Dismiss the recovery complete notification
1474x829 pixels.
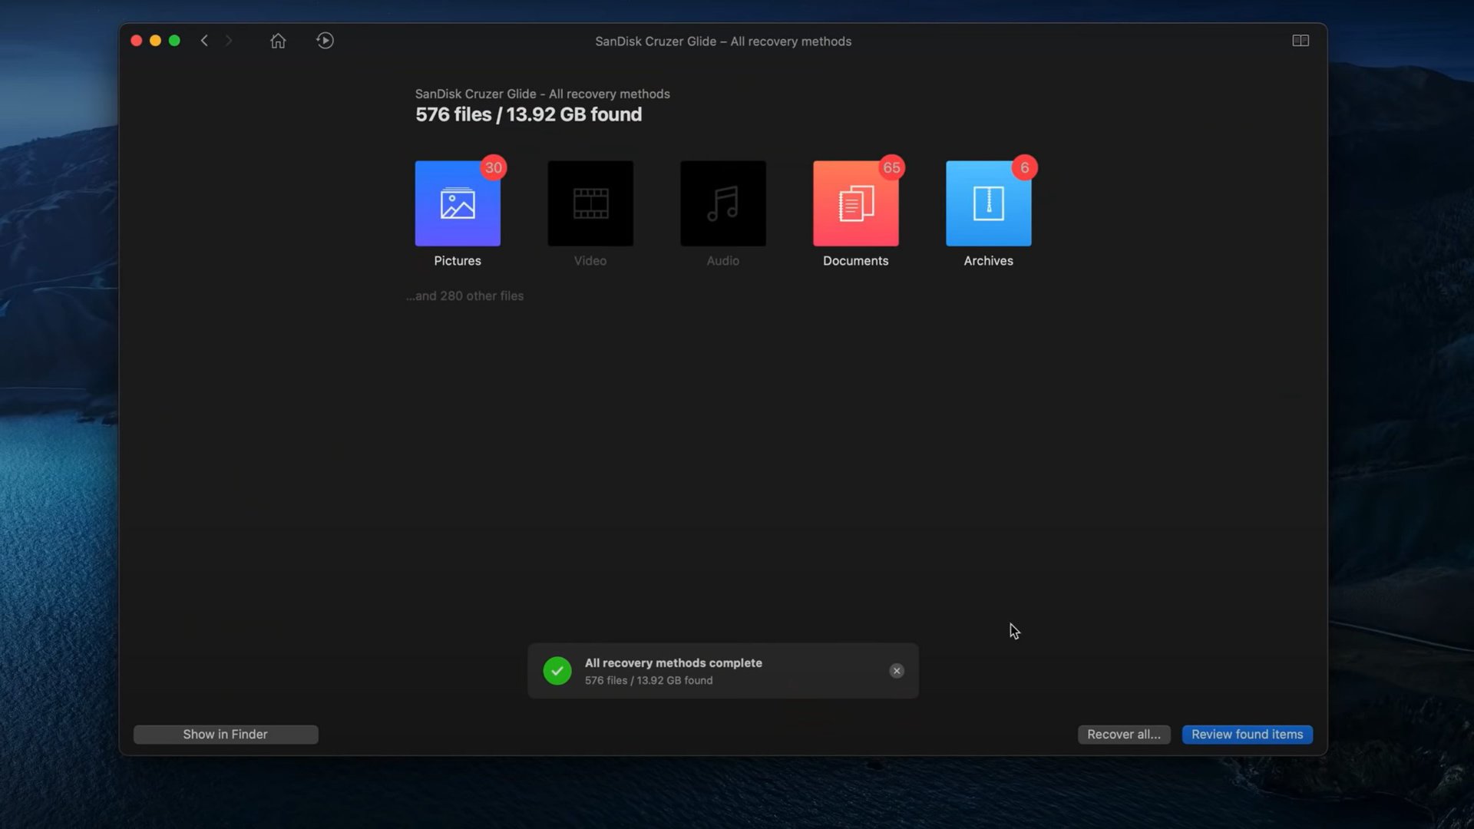[895, 670]
